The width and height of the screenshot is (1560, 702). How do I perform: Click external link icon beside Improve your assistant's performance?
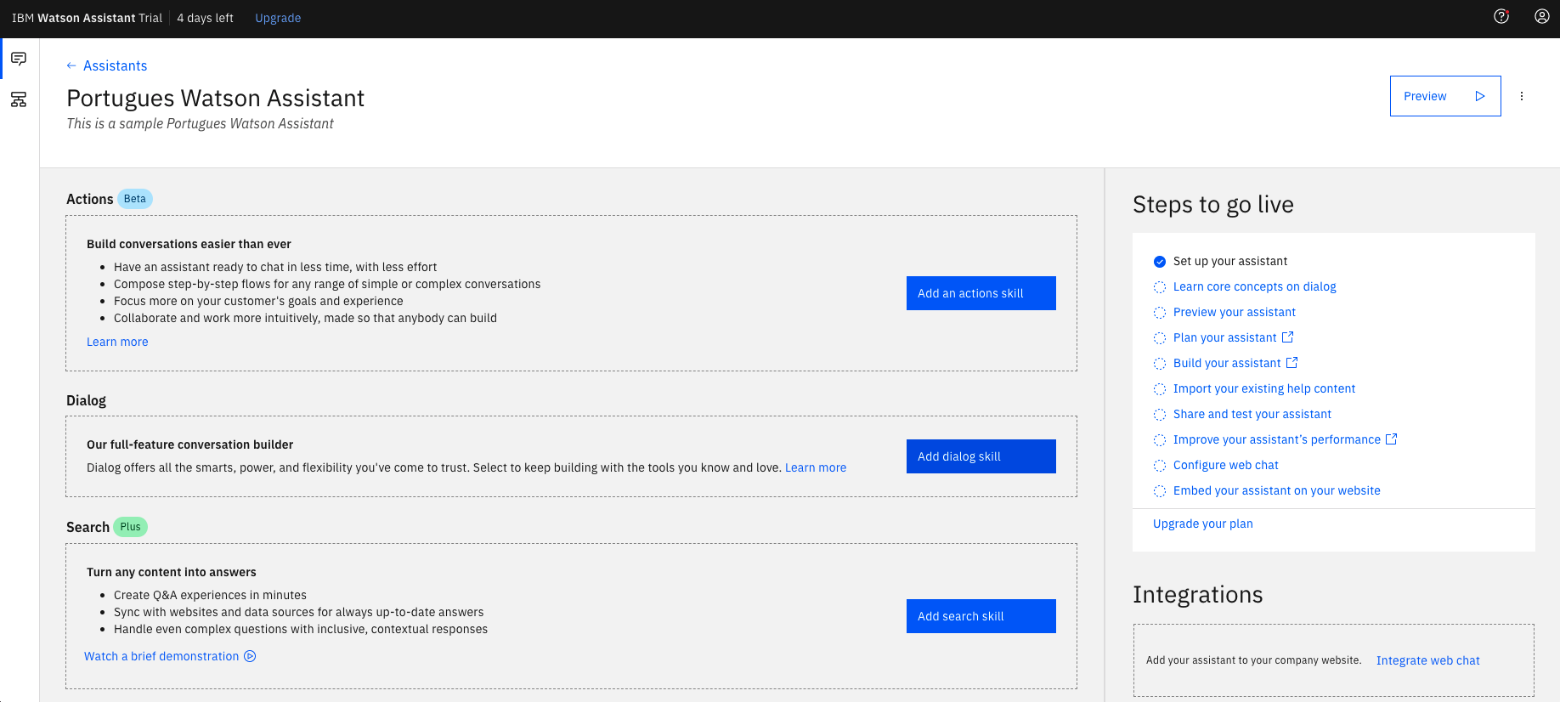[x=1391, y=439]
